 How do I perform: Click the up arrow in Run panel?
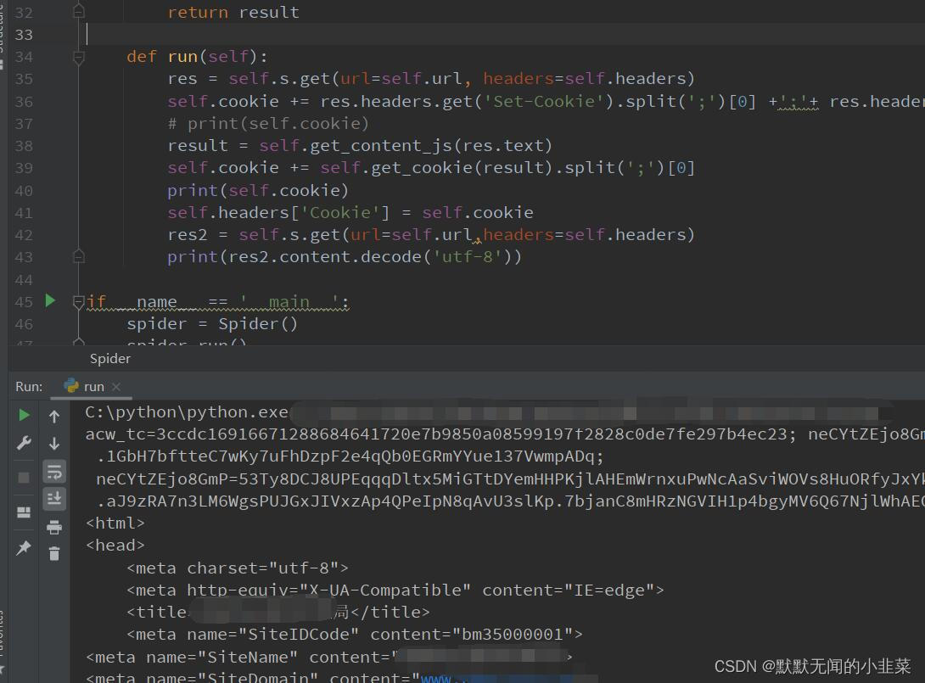coord(54,417)
